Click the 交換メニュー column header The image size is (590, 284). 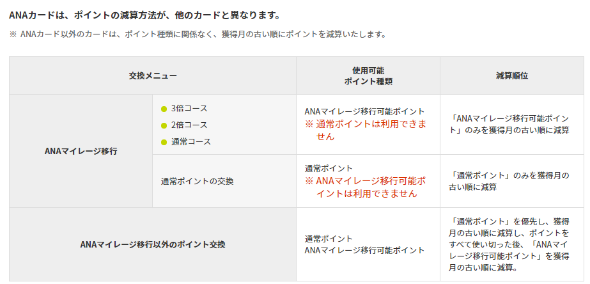(152, 75)
